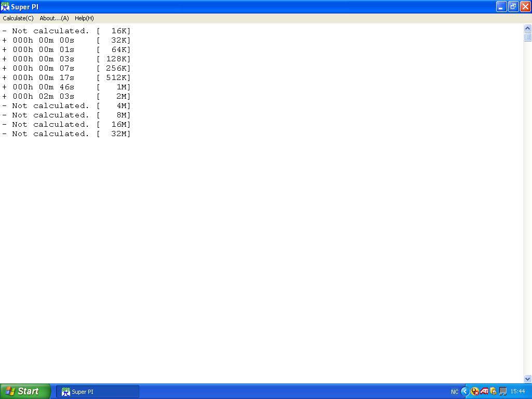
Task: Restore down the Super PI window
Action: point(513,6)
